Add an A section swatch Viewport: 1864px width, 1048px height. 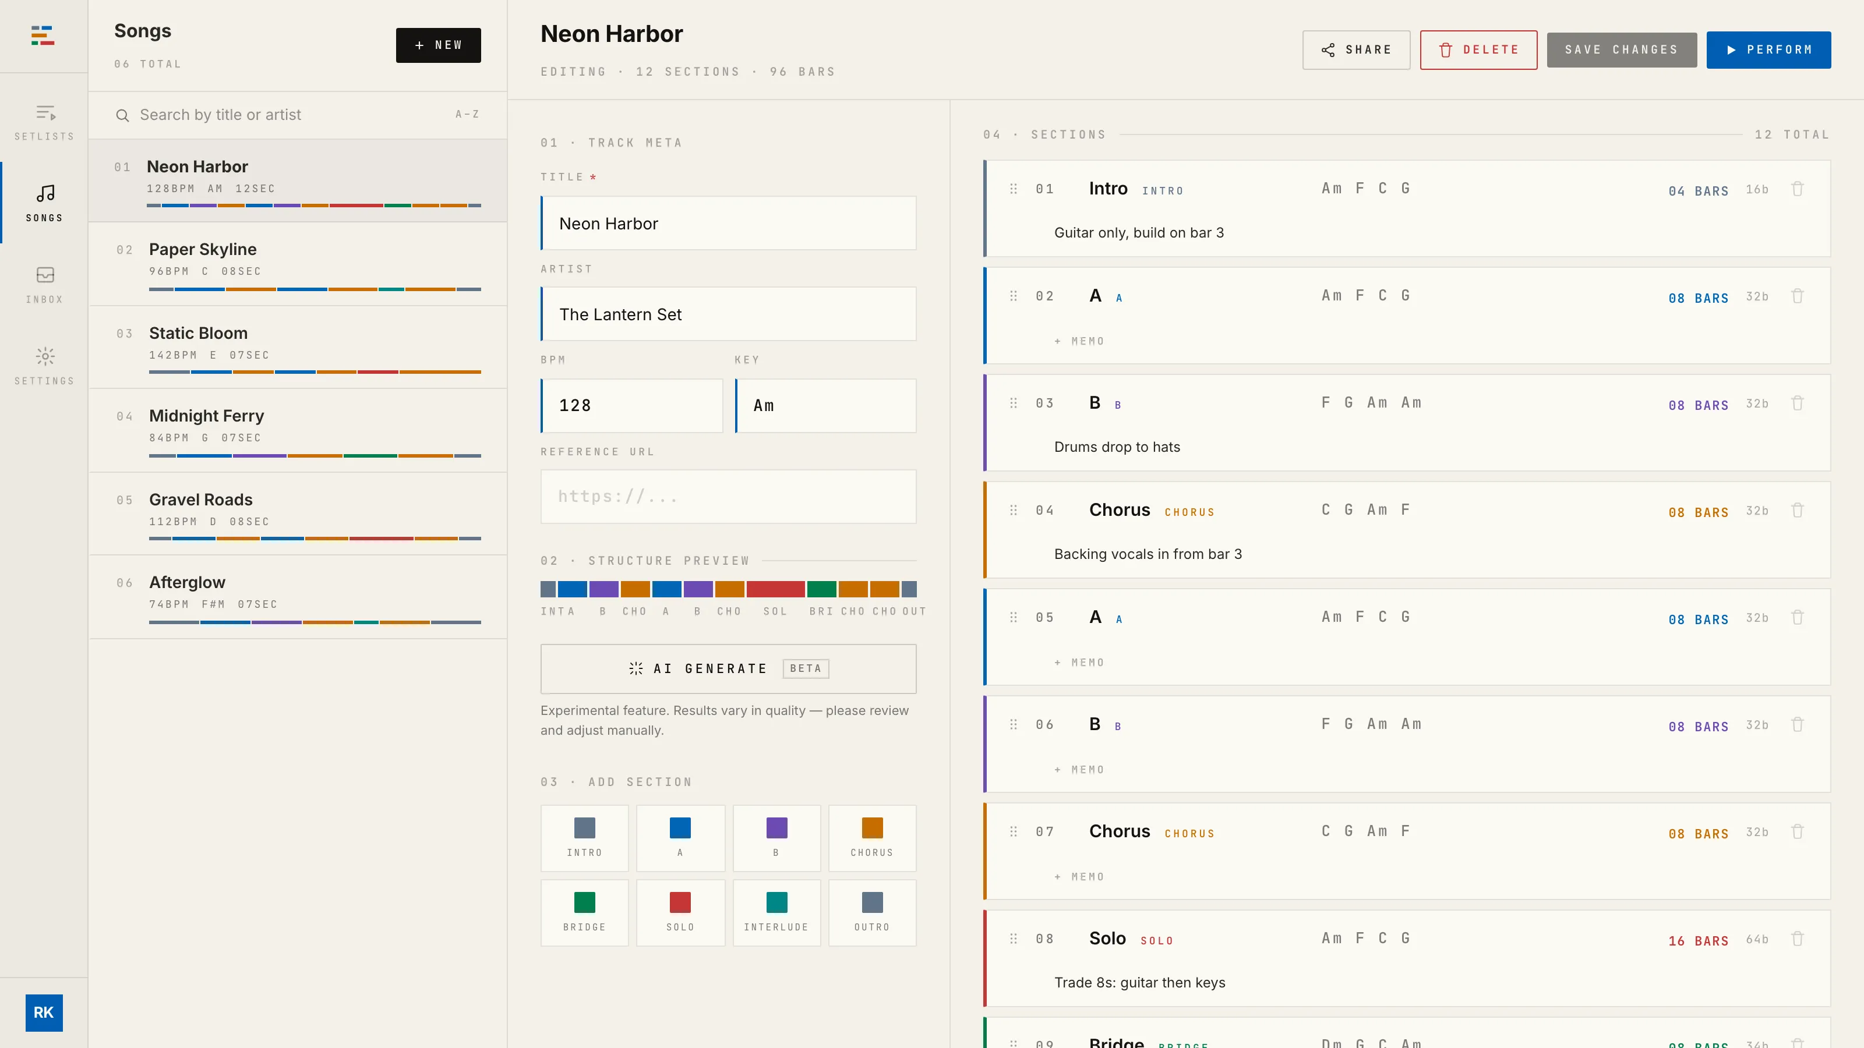680,838
